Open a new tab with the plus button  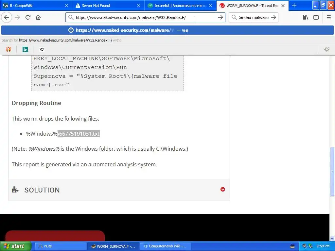pyautogui.click(x=294, y=6)
